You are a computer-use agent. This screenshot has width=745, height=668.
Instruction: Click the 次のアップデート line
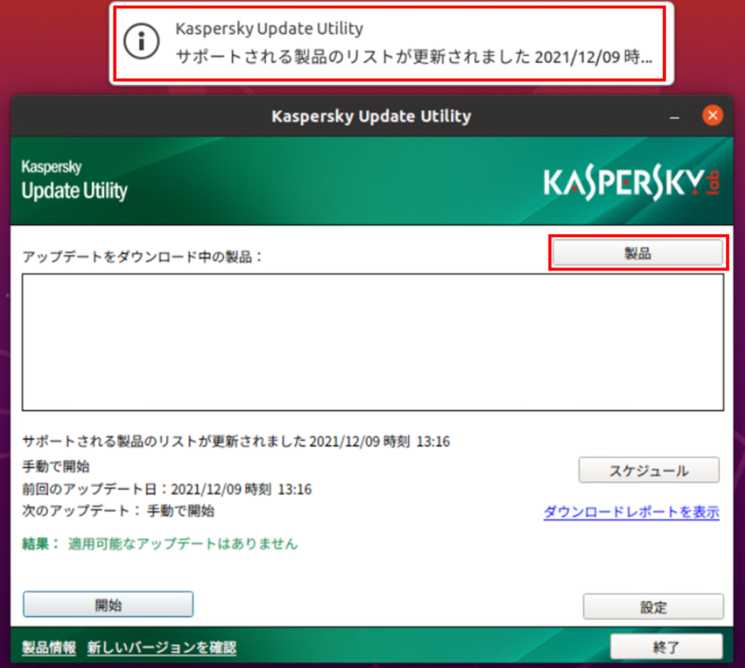point(118,511)
